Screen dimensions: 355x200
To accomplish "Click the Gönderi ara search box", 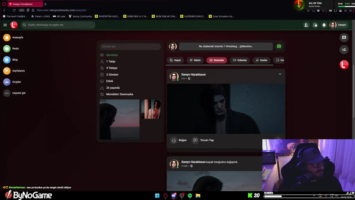I will 130,46.
